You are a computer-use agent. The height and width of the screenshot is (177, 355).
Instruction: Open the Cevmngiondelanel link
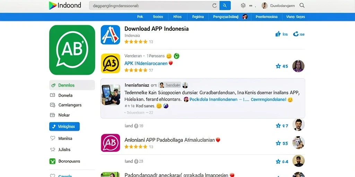(269, 99)
